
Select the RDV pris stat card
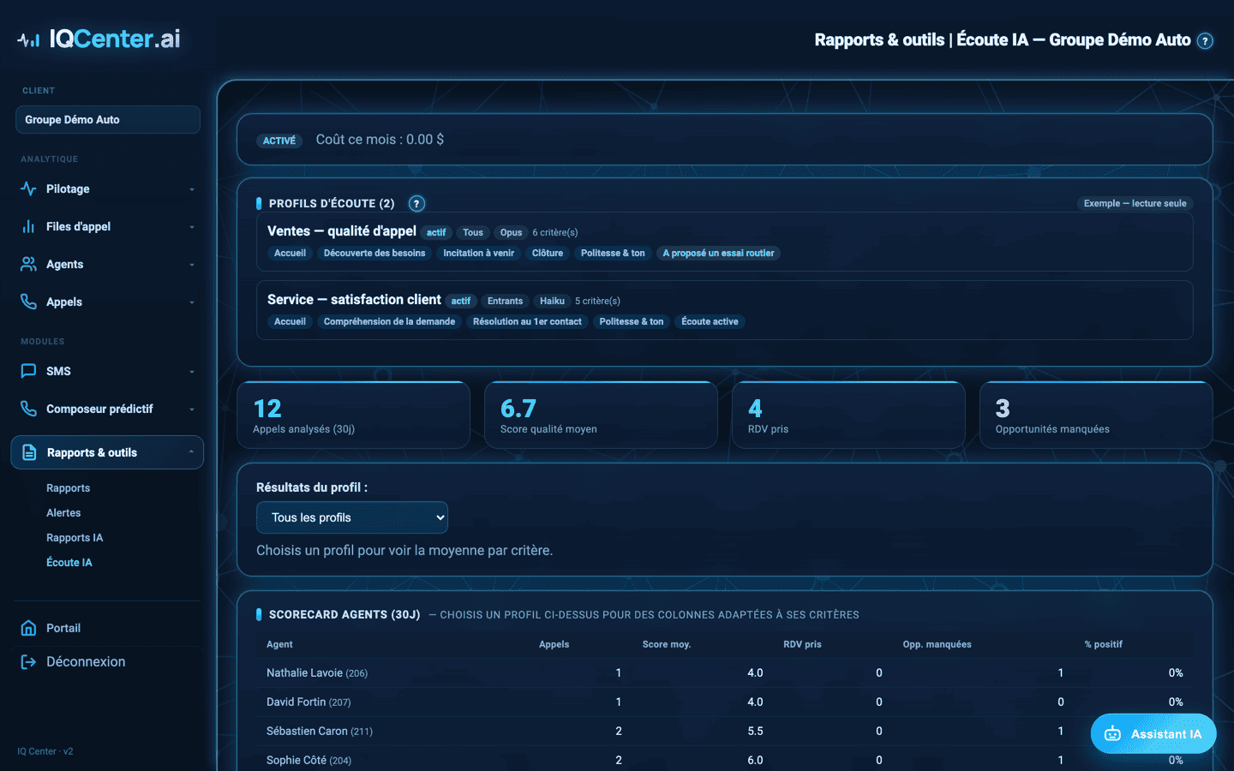848,415
